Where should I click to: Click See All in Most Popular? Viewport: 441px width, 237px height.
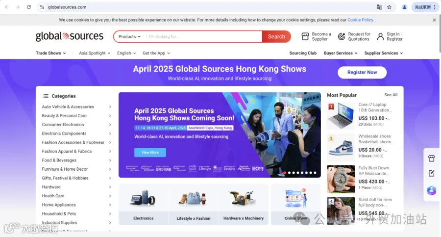[391, 95]
